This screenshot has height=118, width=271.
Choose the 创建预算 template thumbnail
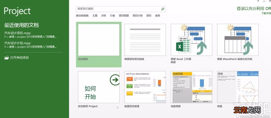pos(191,87)
